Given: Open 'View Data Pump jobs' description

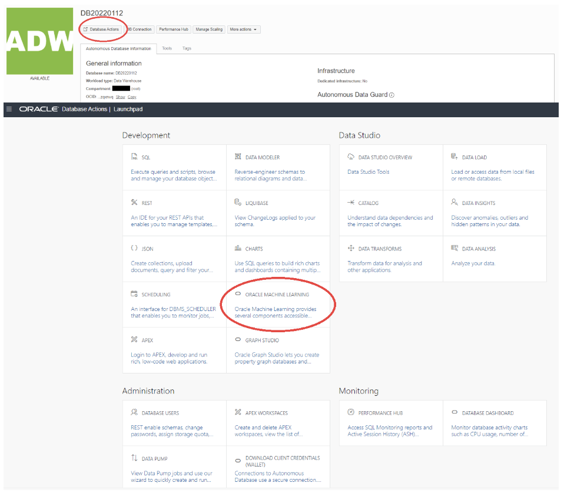Looking at the screenshot, I should click(x=171, y=477).
